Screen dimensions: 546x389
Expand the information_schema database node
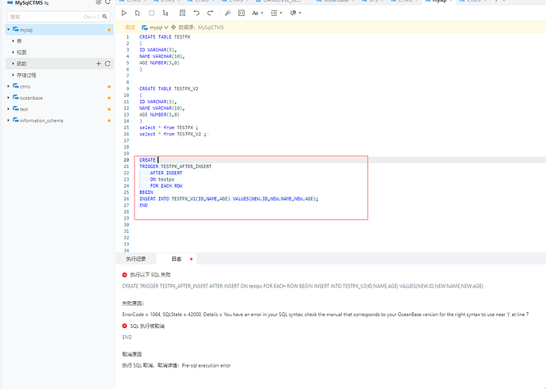tap(9, 120)
